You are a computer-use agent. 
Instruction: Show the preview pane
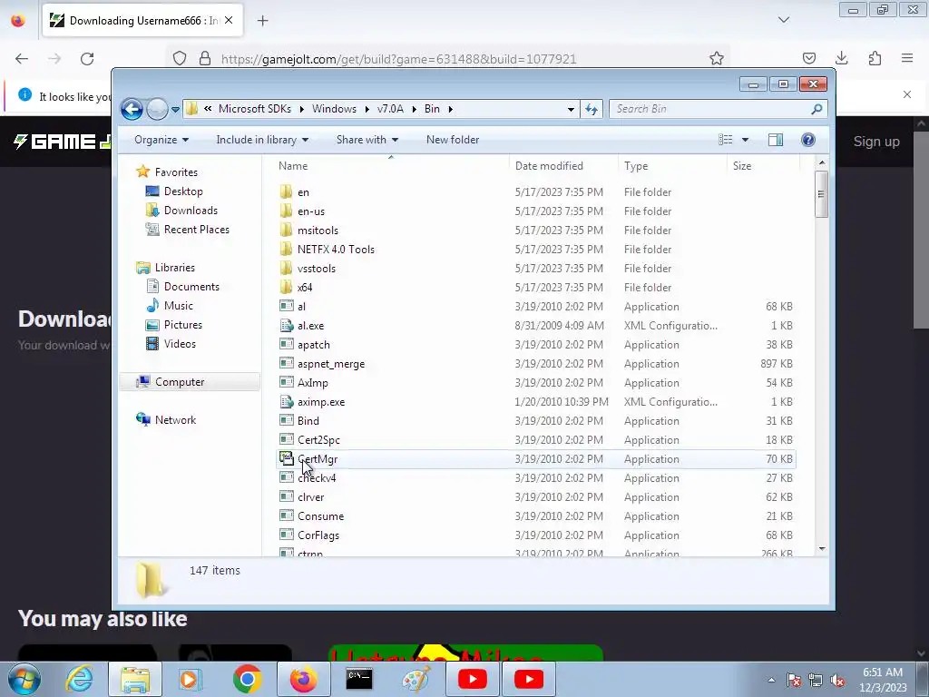tap(775, 140)
